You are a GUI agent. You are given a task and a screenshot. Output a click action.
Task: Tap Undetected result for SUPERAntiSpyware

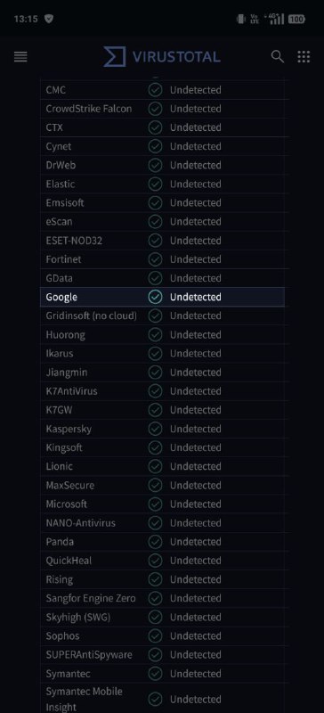pos(196,655)
